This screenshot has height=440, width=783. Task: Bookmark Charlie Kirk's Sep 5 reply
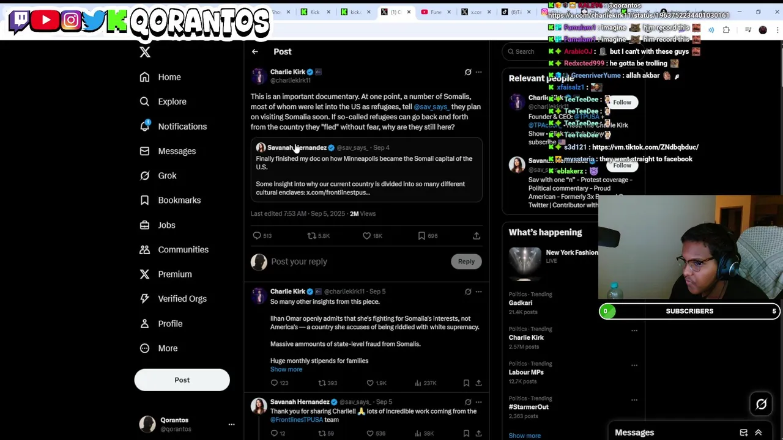[466, 383]
